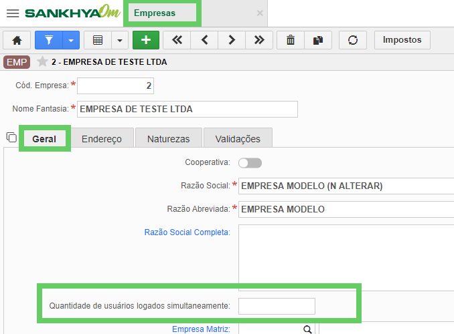The height and width of the screenshot is (334, 454).
Task: Go to the previous record
Action: pos(204,40)
